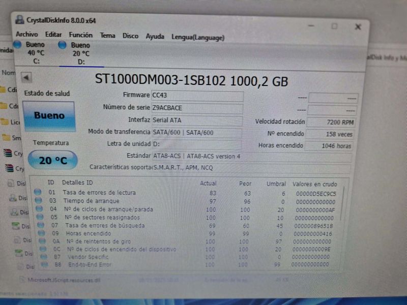Click status icon for attribute 0A
407x305 pixels.
point(42,240)
